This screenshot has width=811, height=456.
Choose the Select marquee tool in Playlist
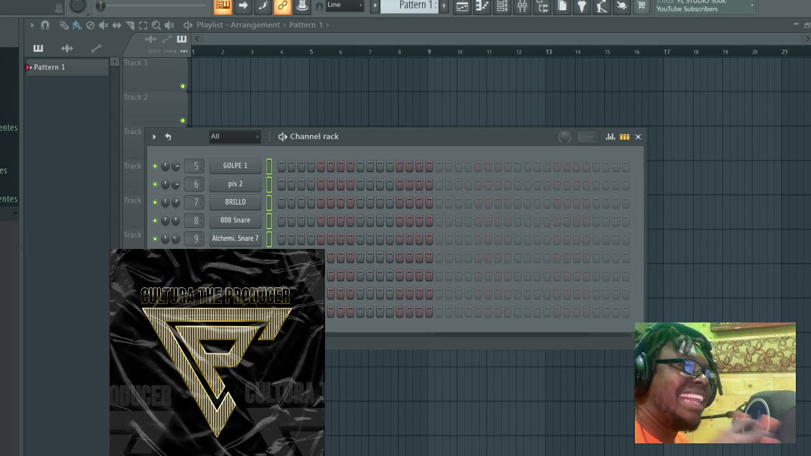(x=143, y=25)
